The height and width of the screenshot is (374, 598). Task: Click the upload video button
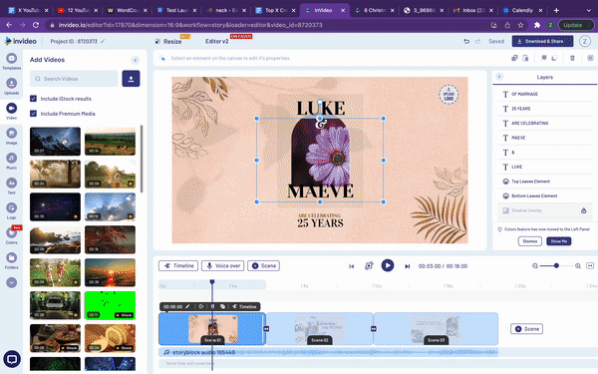pyautogui.click(x=131, y=79)
